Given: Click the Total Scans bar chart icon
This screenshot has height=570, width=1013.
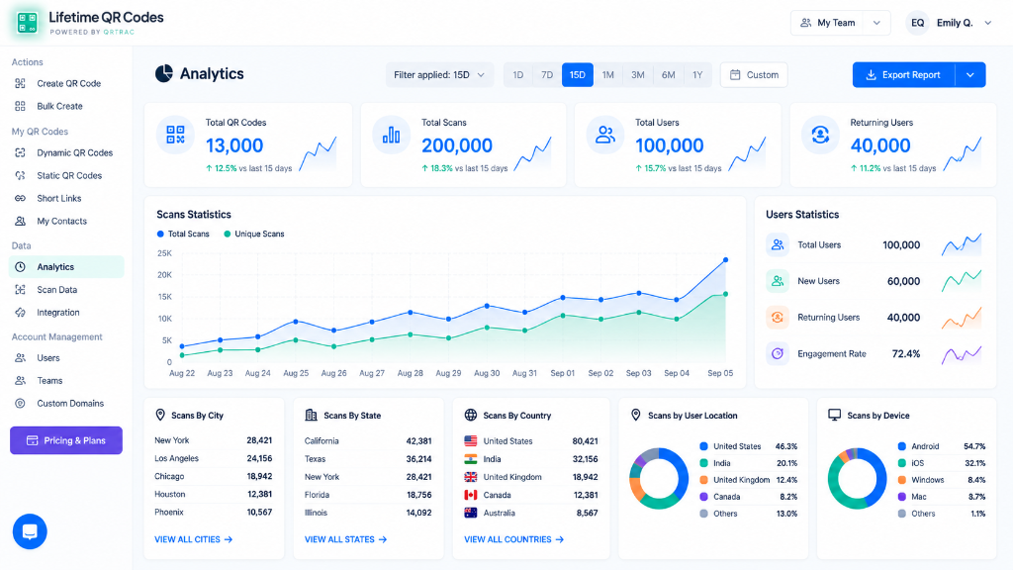Looking at the screenshot, I should pyautogui.click(x=391, y=135).
